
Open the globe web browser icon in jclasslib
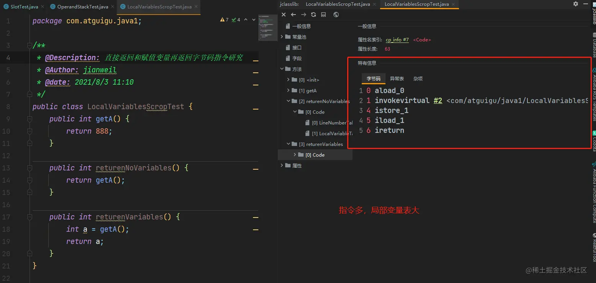pyautogui.click(x=336, y=15)
